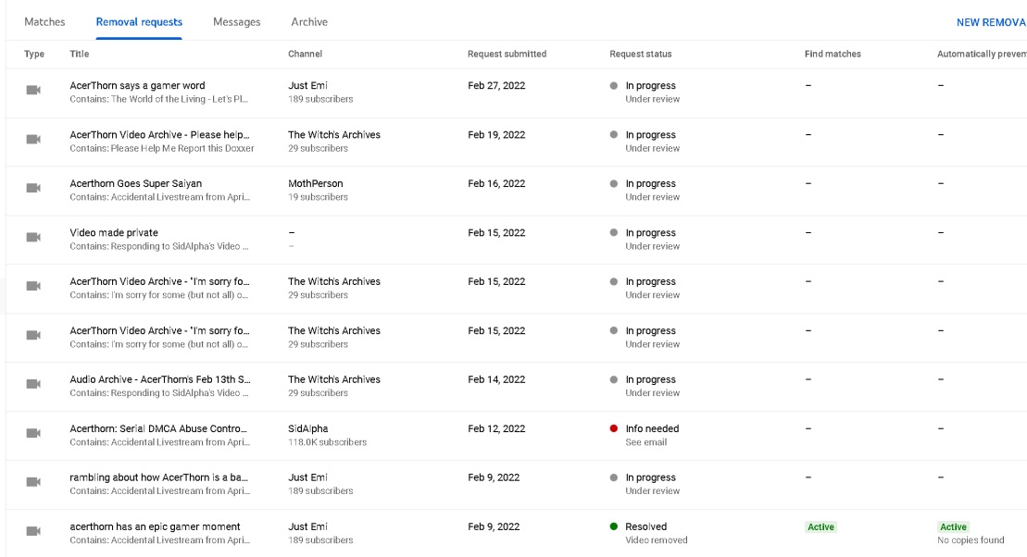
Task: Click The Witch's Archives in Feb 19 row
Action: click(x=334, y=135)
